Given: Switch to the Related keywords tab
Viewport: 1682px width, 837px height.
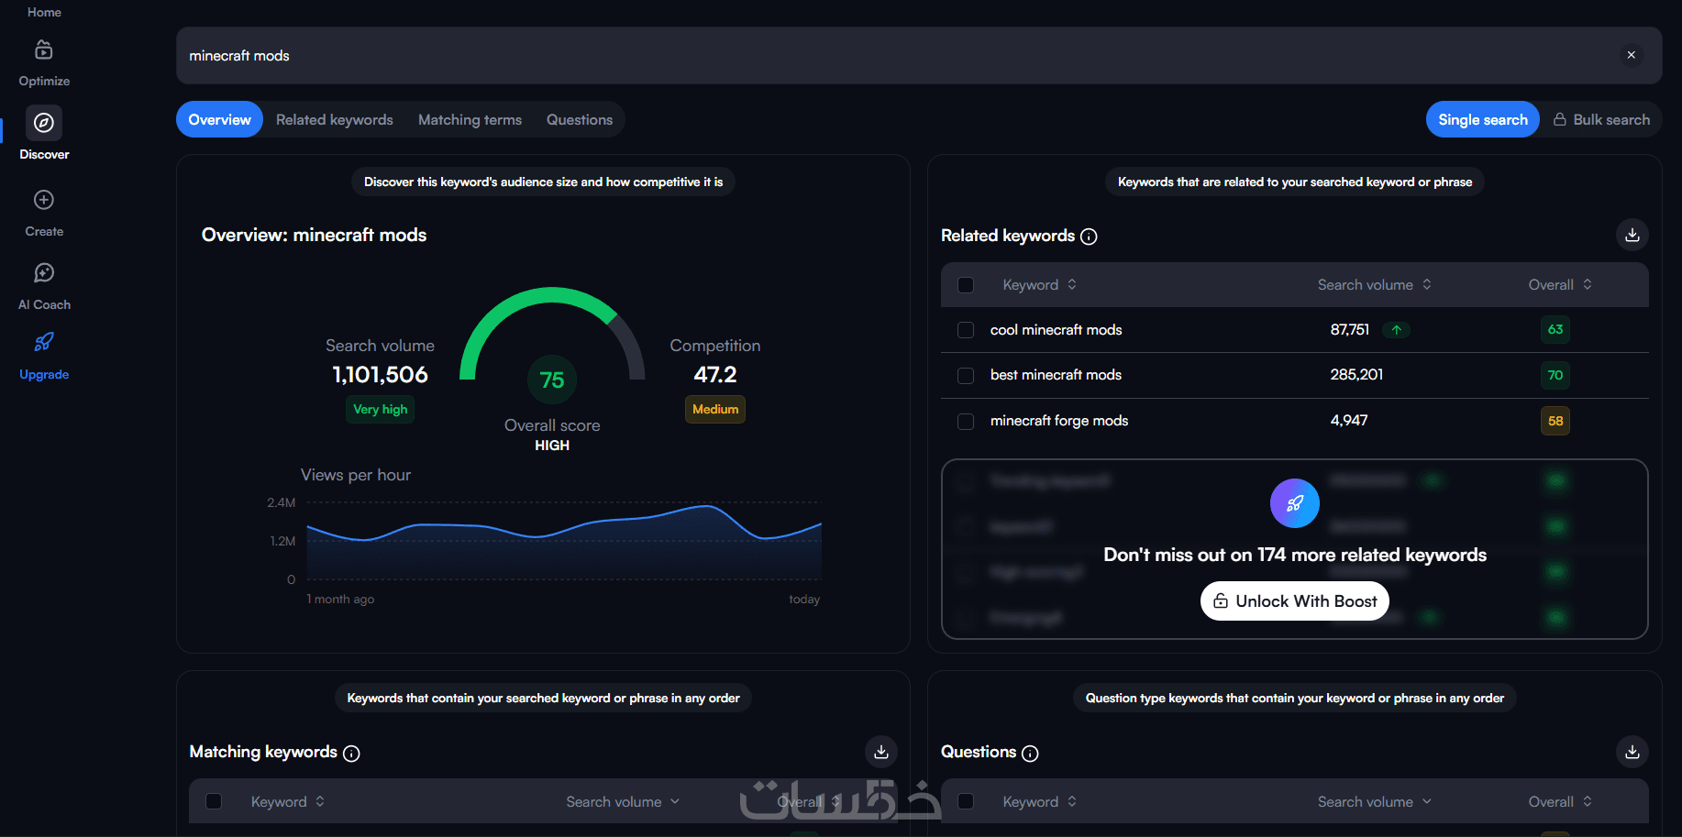Looking at the screenshot, I should coord(335,120).
